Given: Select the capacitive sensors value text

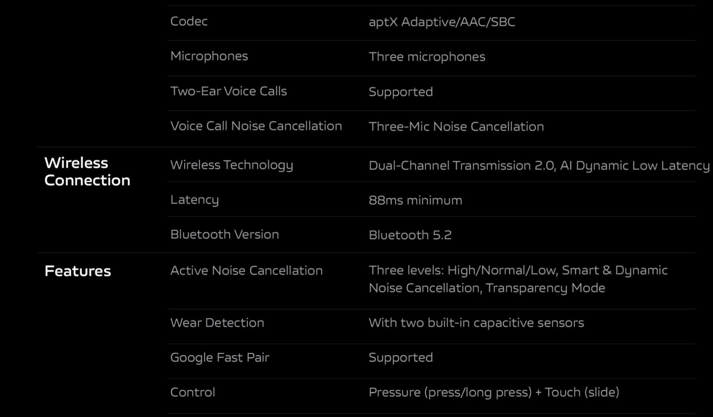Looking at the screenshot, I should [x=476, y=323].
